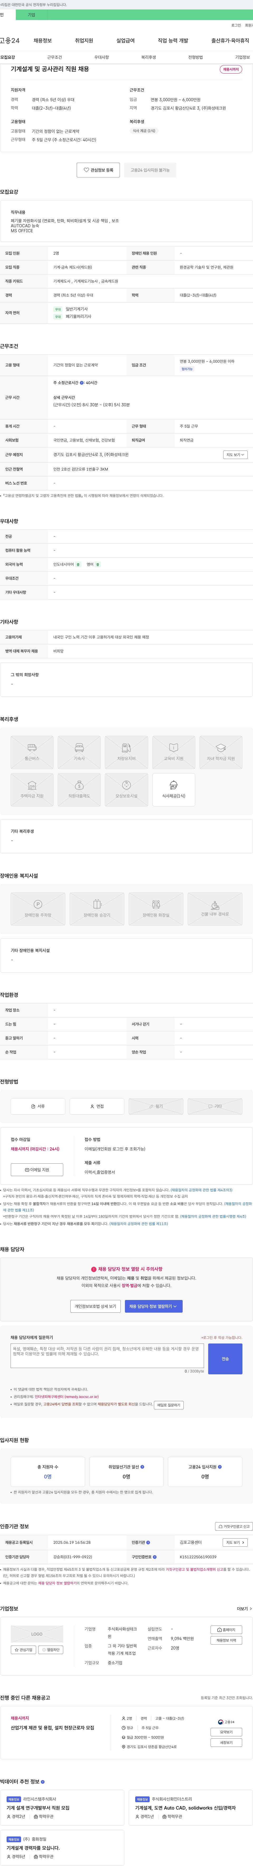
Task: Click the 홈페이지 company button
Action: (x=226, y=1630)
